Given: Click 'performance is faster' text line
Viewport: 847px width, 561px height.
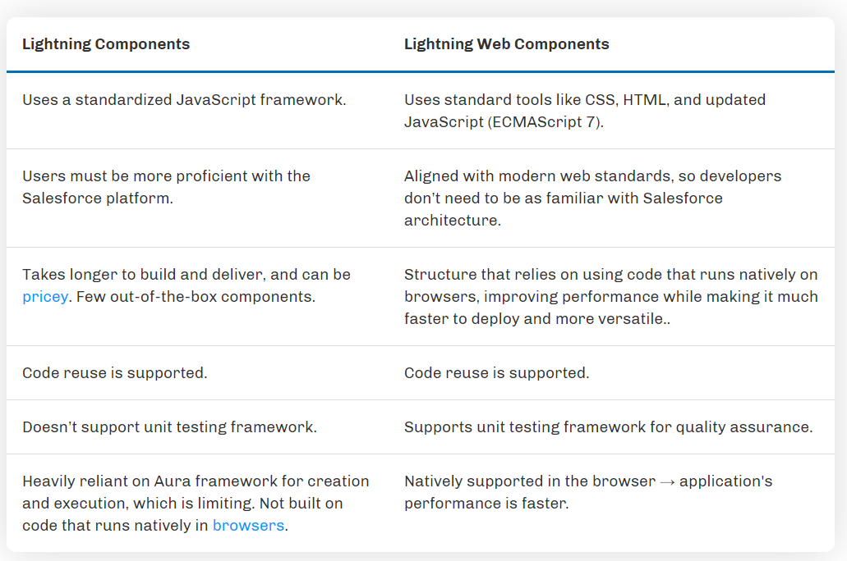Looking at the screenshot, I should (x=486, y=504).
